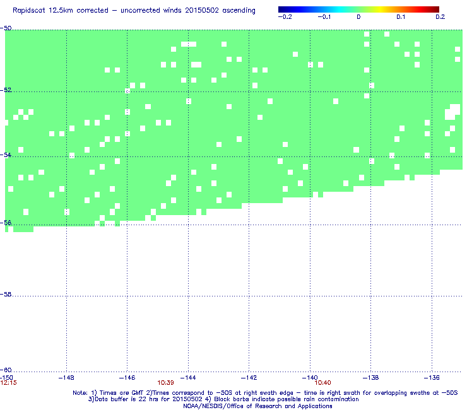Click the longitude label '-142'
The image size is (467, 410).
pos(249,378)
